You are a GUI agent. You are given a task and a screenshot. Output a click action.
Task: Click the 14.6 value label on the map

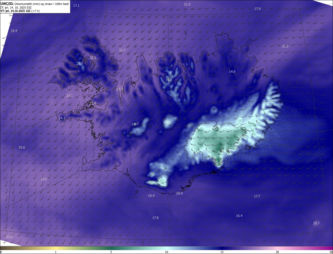[232, 71]
